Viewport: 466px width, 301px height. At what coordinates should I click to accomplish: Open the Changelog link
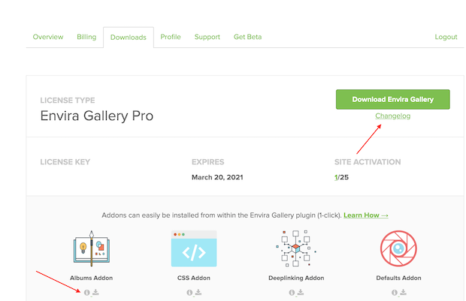pos(393,116)
